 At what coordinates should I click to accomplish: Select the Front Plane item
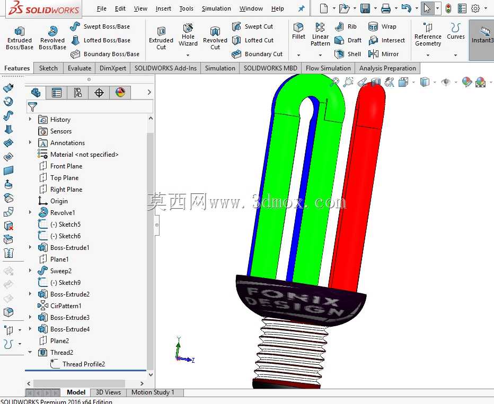pos(60,166)
